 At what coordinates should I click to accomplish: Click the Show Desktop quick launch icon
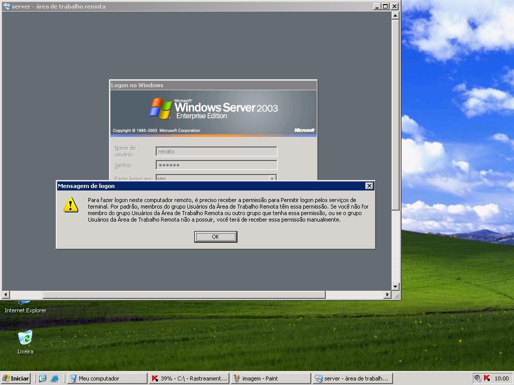(x=43, y=378)
